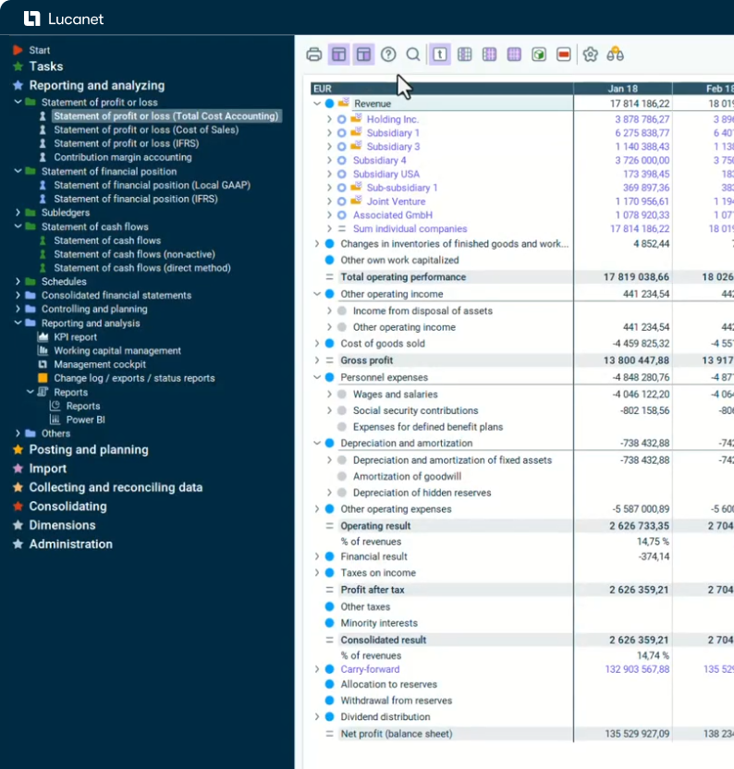Click the green cube icon in toolbar
Viewport: 734px width, 769px height.
[x=539, y=55]
